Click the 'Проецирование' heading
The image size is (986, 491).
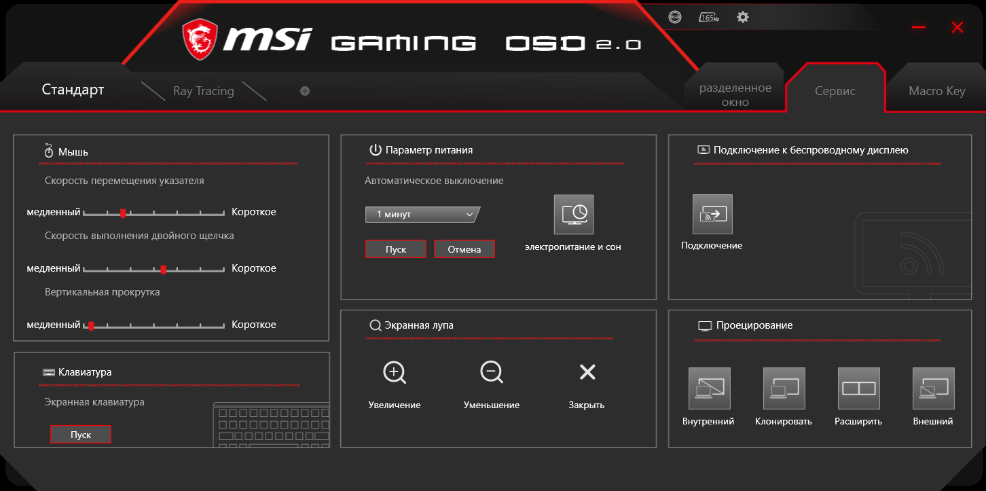pos(754,325)
